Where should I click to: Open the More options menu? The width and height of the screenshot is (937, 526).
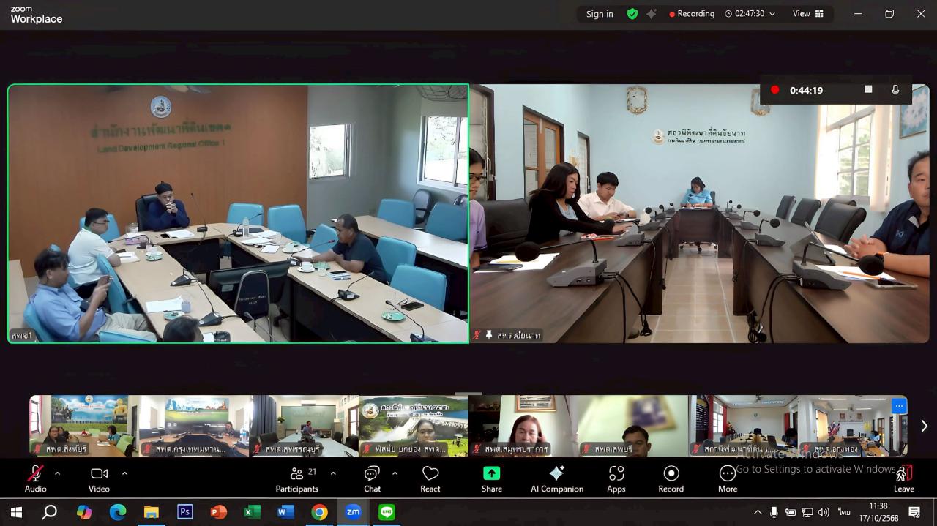728,478
